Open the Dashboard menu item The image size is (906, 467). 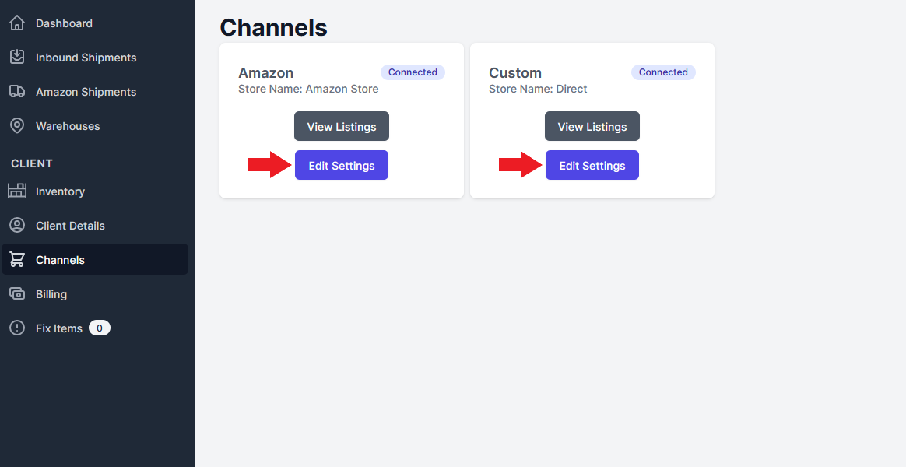point(95,23)
